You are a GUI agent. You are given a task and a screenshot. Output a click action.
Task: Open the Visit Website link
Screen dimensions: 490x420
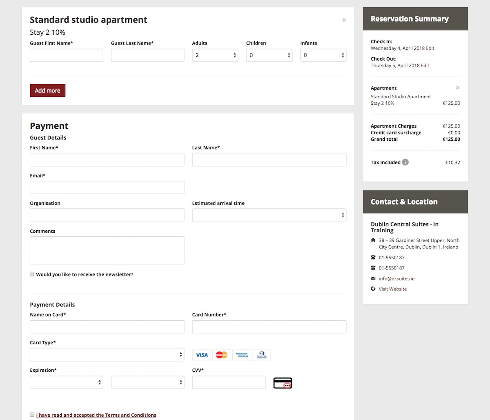tap(392, 289)
